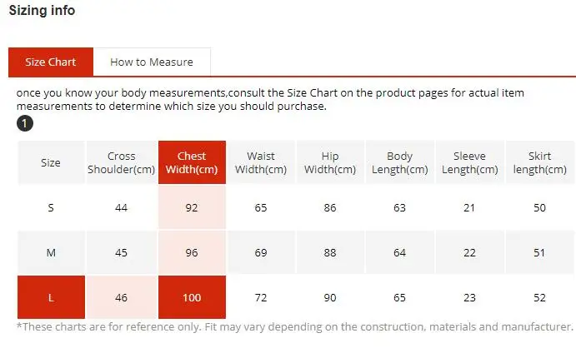Click the Sizing info heading
The image size is (576, 353).
coord(42,10)
